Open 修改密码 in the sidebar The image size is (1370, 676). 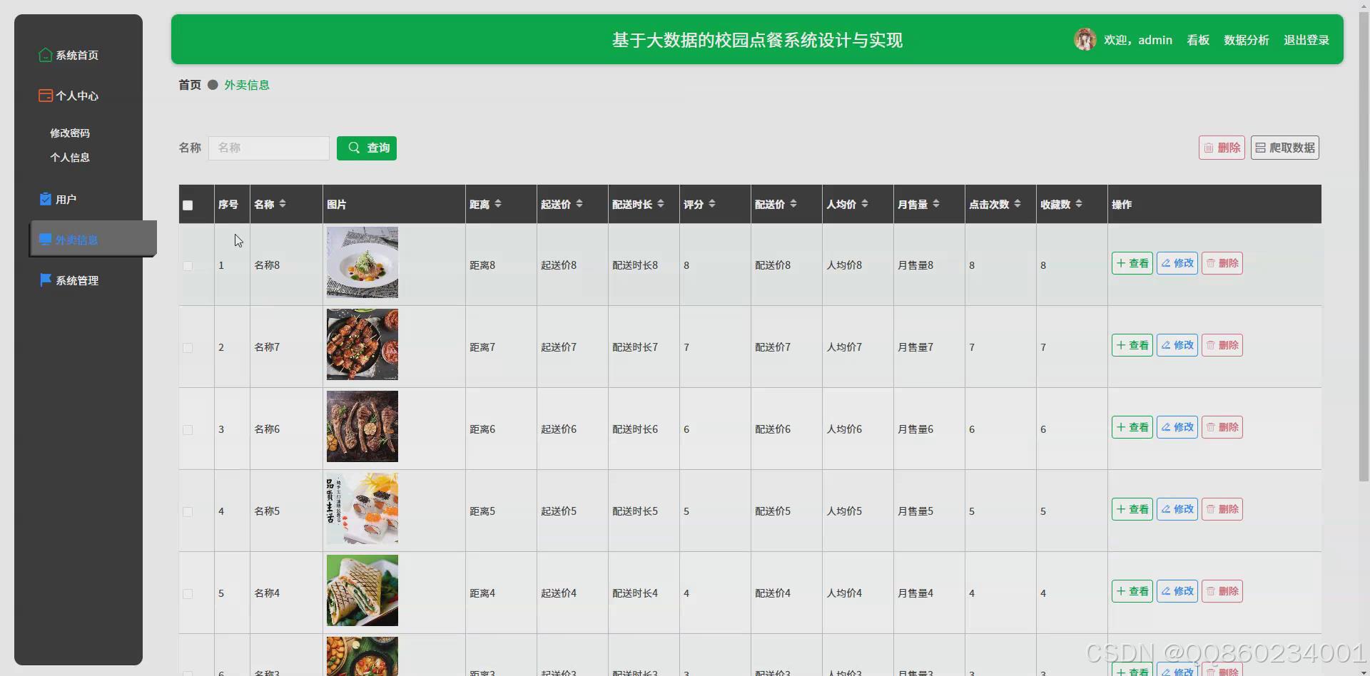(x=70, y=133)
